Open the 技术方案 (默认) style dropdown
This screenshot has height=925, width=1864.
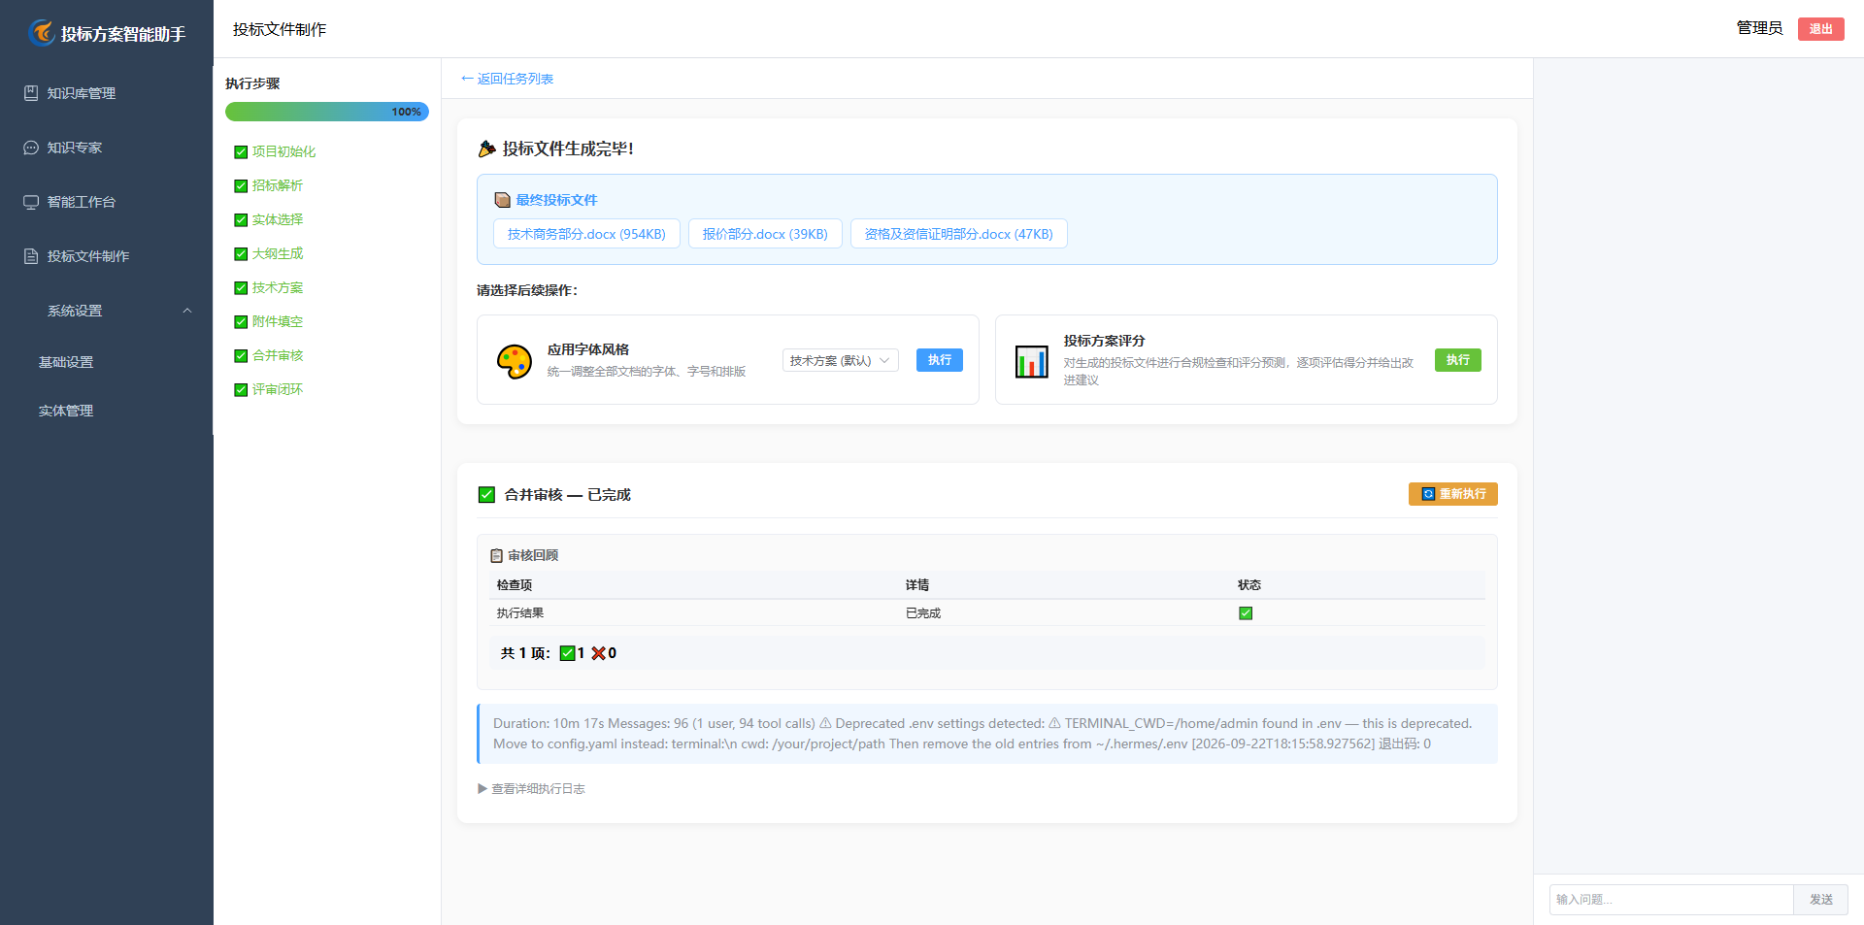[841, 360]
